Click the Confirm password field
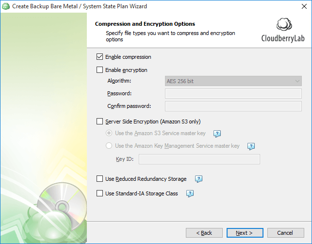Screen dimensions: 312x244 (233, 106)
